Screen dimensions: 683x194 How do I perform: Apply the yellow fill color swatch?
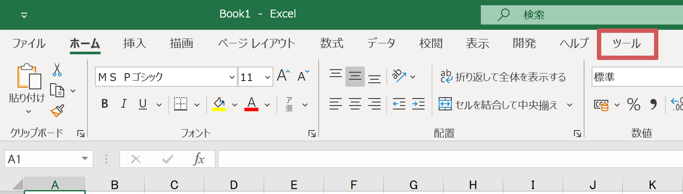point(219,104)
